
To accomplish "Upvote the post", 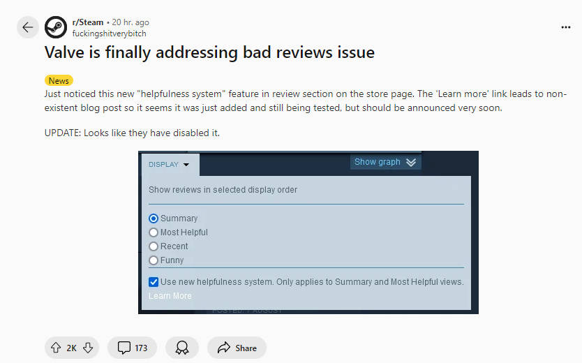I will [56, 348].
